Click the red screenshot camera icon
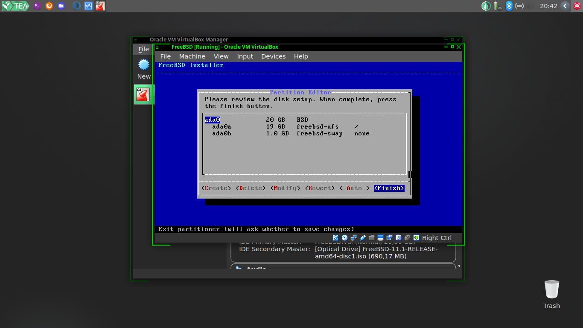The height and width of the screenshot is (328, 583). tap(577, 6)
